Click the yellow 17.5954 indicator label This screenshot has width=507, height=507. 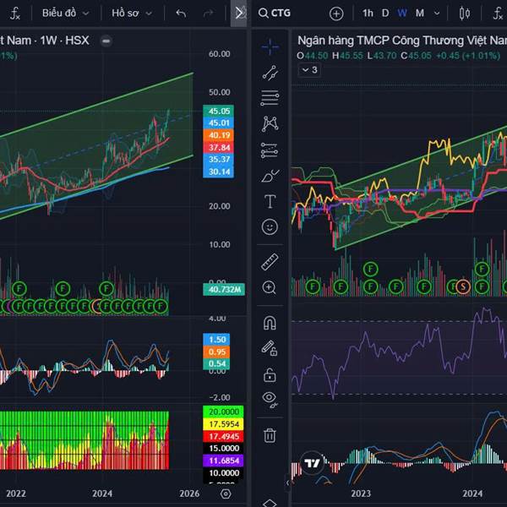[223, 424]
